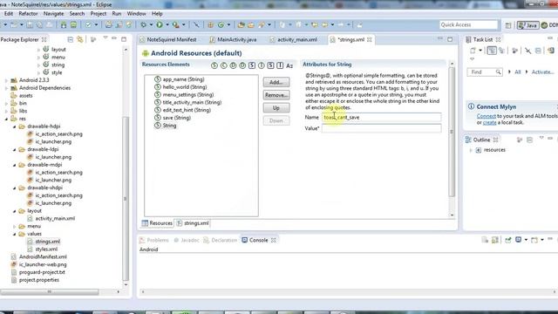Switch to the MainActivity.java editor tab
Screen dimensions: 558x314
tap(233, 39)
